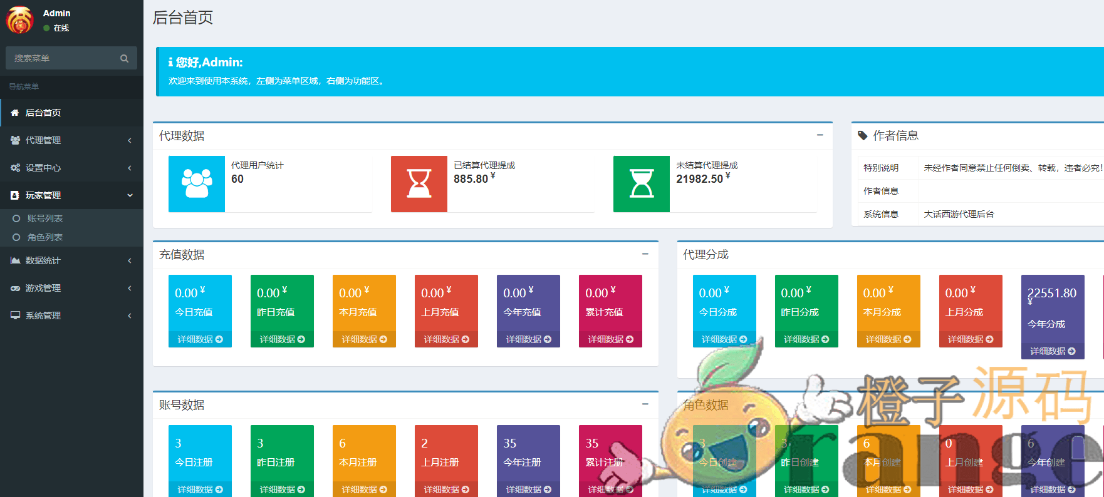Click the gears icon beside 设置中心

(x=15, y=168)
